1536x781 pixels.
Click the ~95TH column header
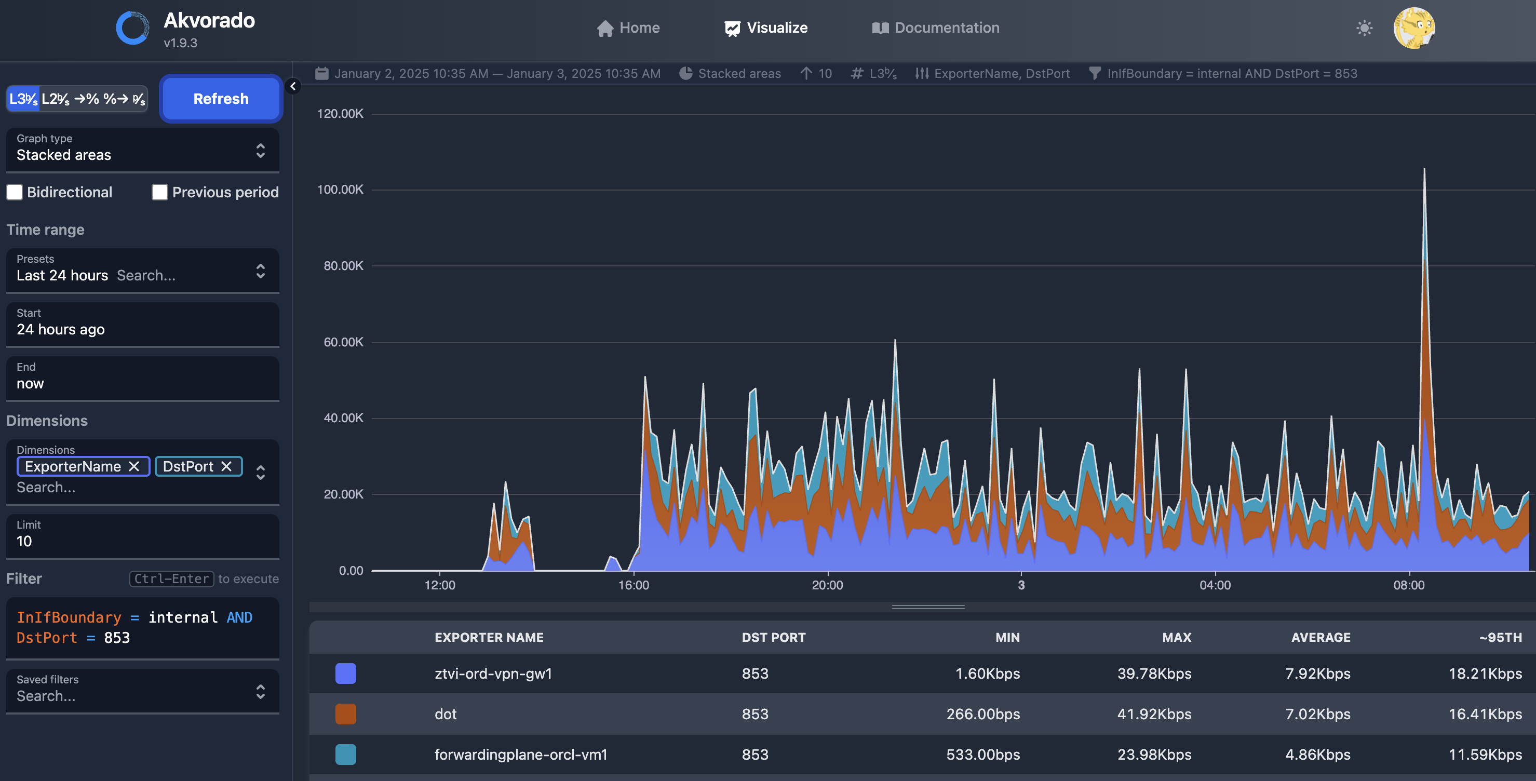1500,637
